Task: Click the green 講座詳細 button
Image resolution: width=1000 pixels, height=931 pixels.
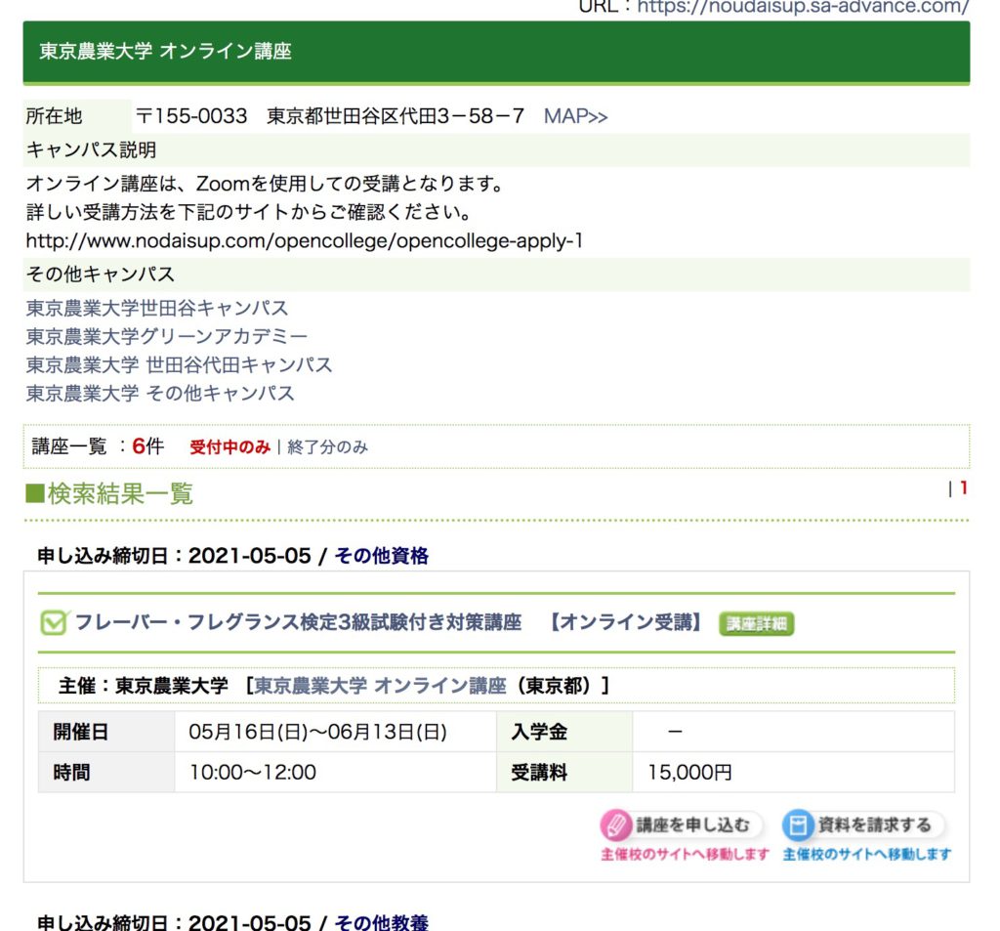Action: pos(757,623)
